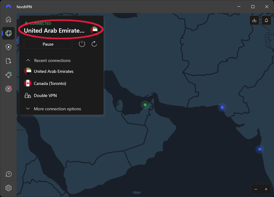This screenshot has height=197, width=274.
Task: Minimize the NordVPN window
Action: click(239, 7)
